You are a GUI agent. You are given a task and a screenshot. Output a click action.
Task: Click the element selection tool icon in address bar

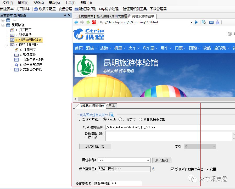pyautogui.click(x=204, y=22)
